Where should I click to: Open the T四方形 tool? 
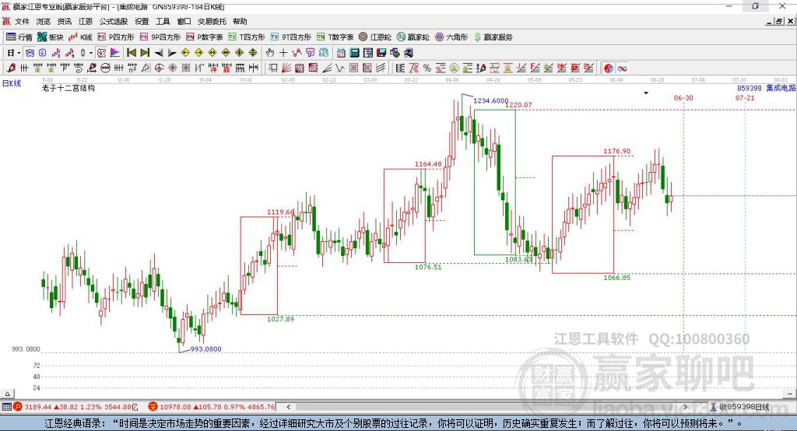[247, 37]
